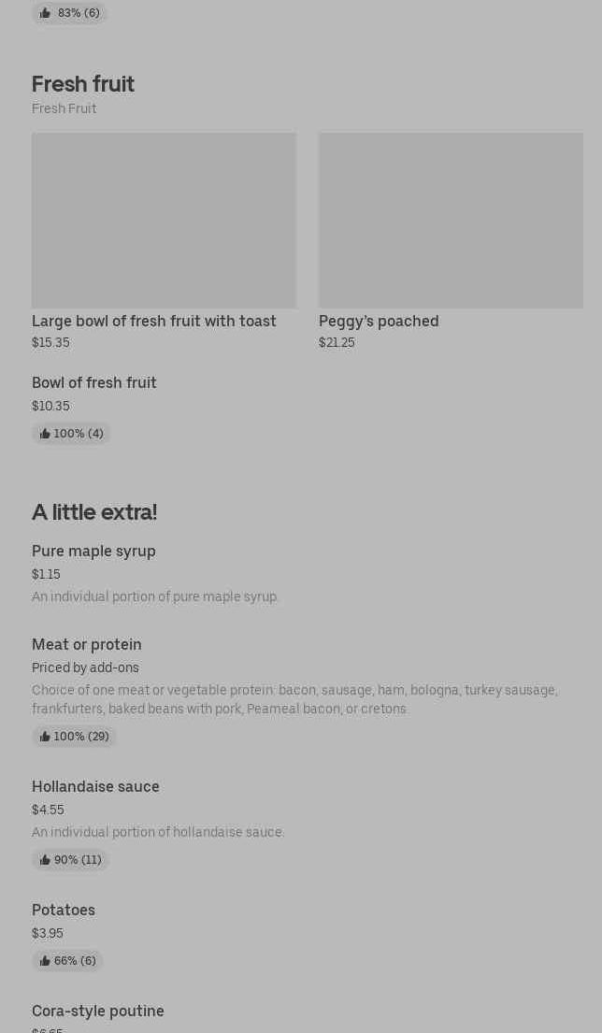The width and height of the screenshot is (602, 1033).
Task: Open the Bowl of fresh fruit item
Action: [94, 382]
